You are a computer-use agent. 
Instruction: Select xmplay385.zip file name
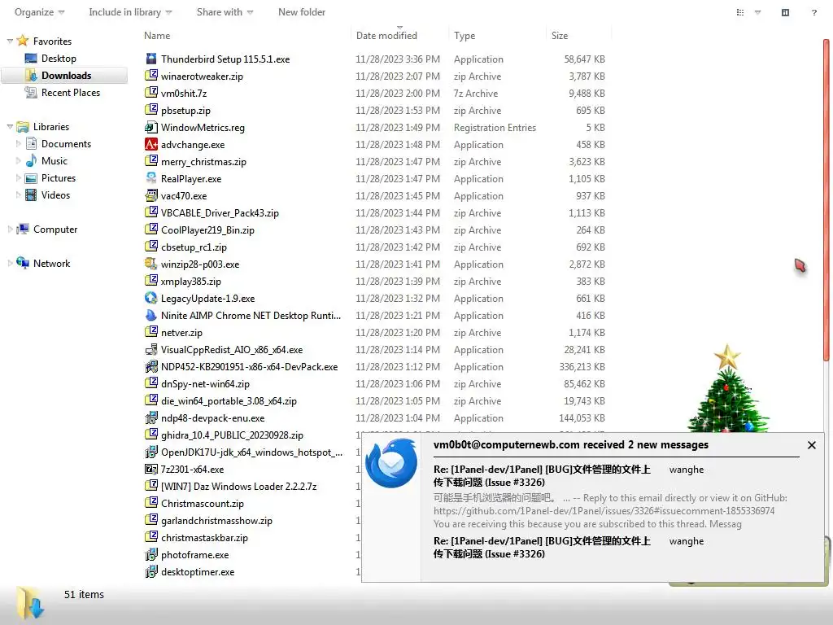pos(190,281)
